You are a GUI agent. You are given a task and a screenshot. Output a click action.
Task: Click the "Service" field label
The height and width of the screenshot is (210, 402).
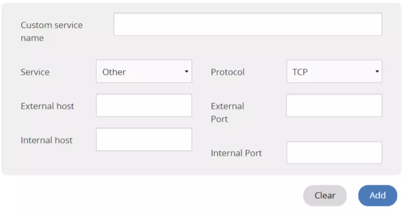click(x=35, y=72)
